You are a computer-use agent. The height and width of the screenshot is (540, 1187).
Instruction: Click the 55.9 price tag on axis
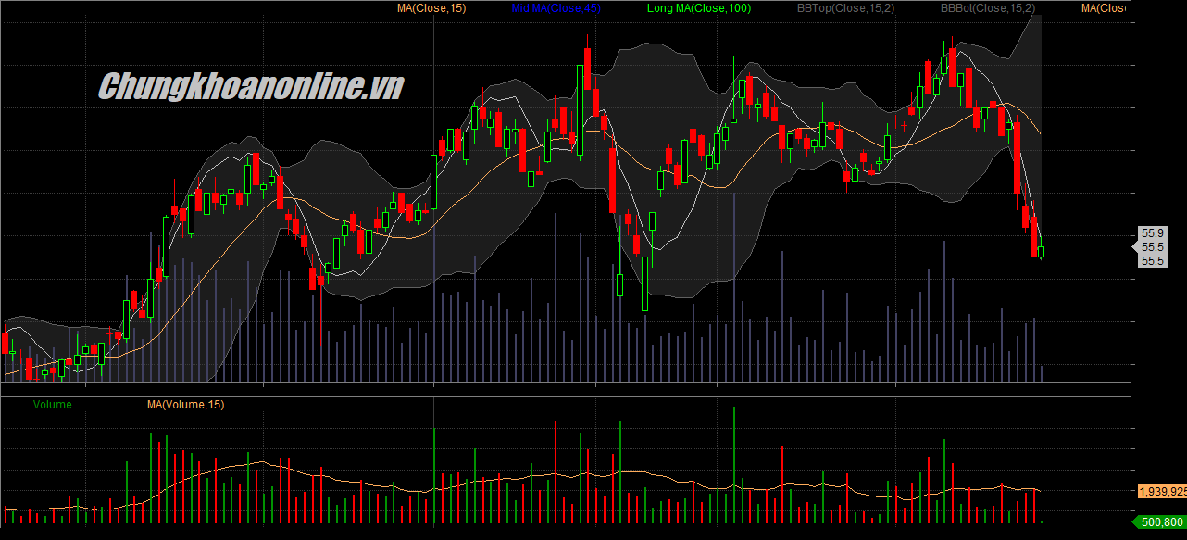point(1153,233)
